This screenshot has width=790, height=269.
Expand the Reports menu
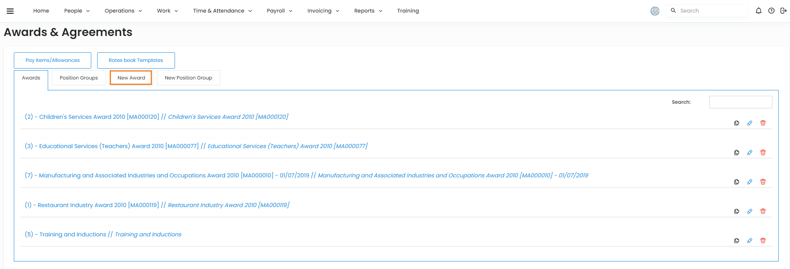point(368,11)
